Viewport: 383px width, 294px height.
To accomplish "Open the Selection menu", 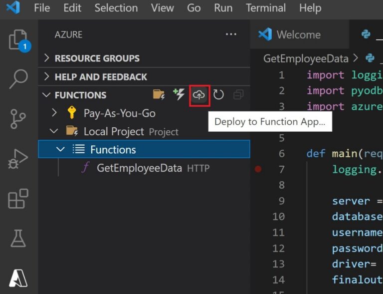I will tap(116, 8).
